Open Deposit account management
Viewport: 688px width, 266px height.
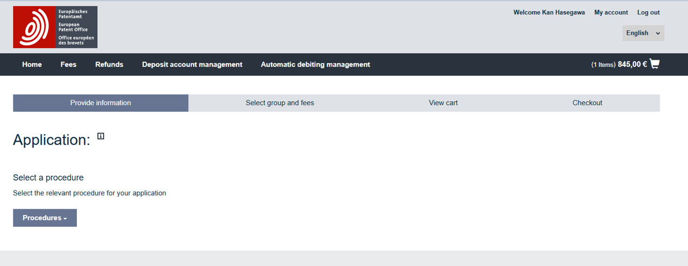point(192,64)
